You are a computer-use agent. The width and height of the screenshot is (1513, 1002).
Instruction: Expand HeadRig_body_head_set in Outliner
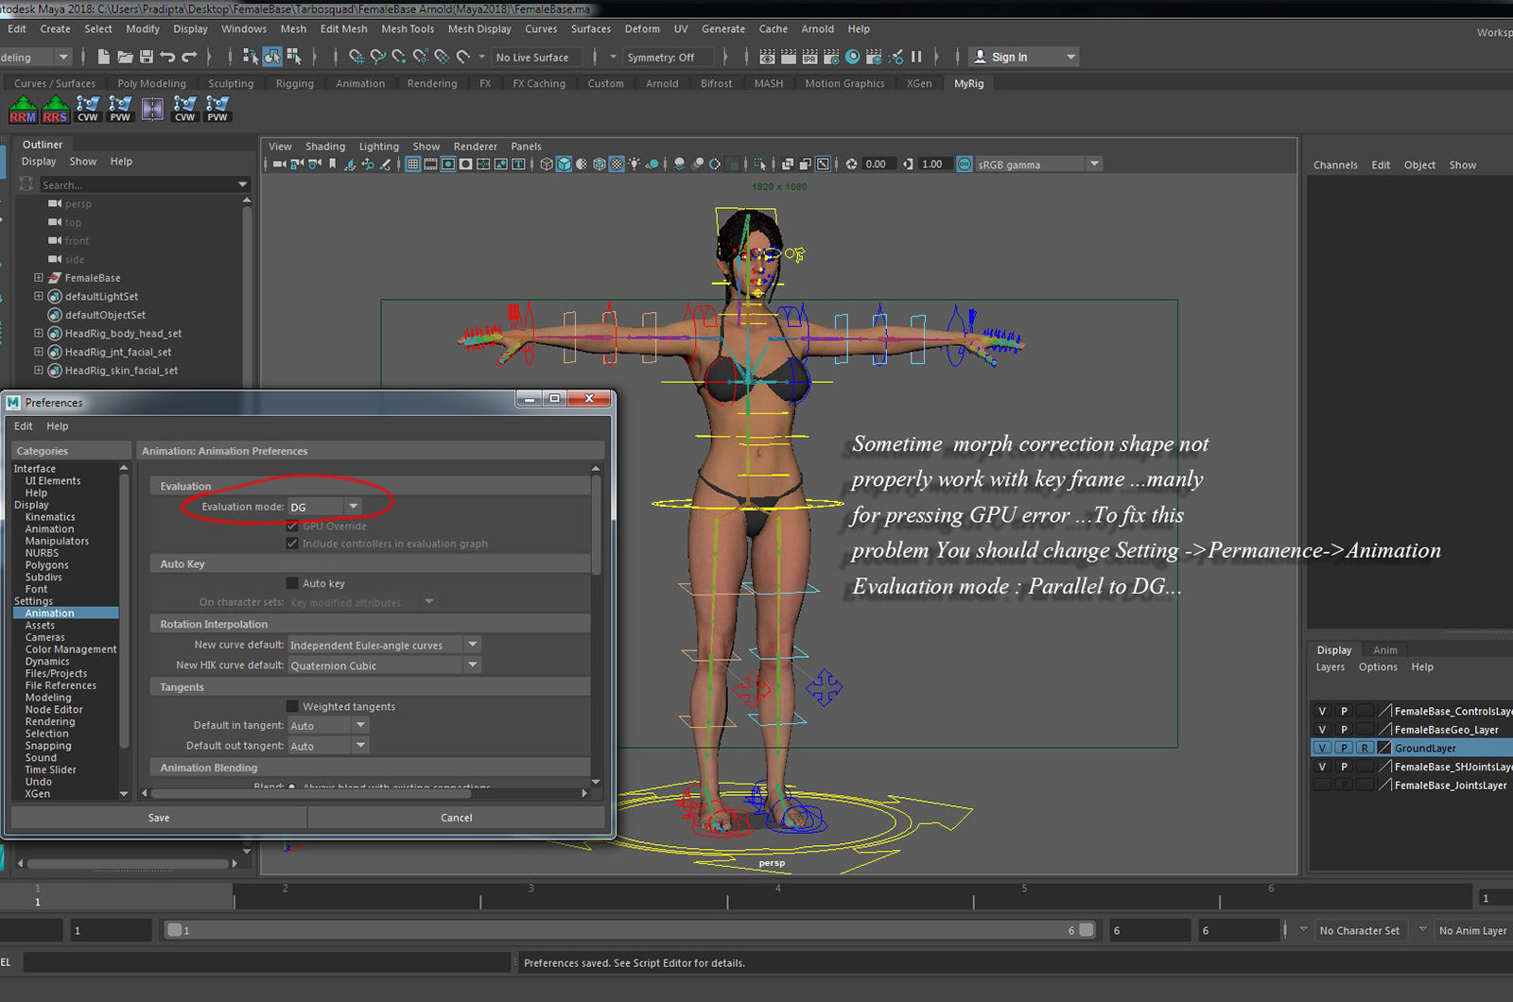point(39,333)
